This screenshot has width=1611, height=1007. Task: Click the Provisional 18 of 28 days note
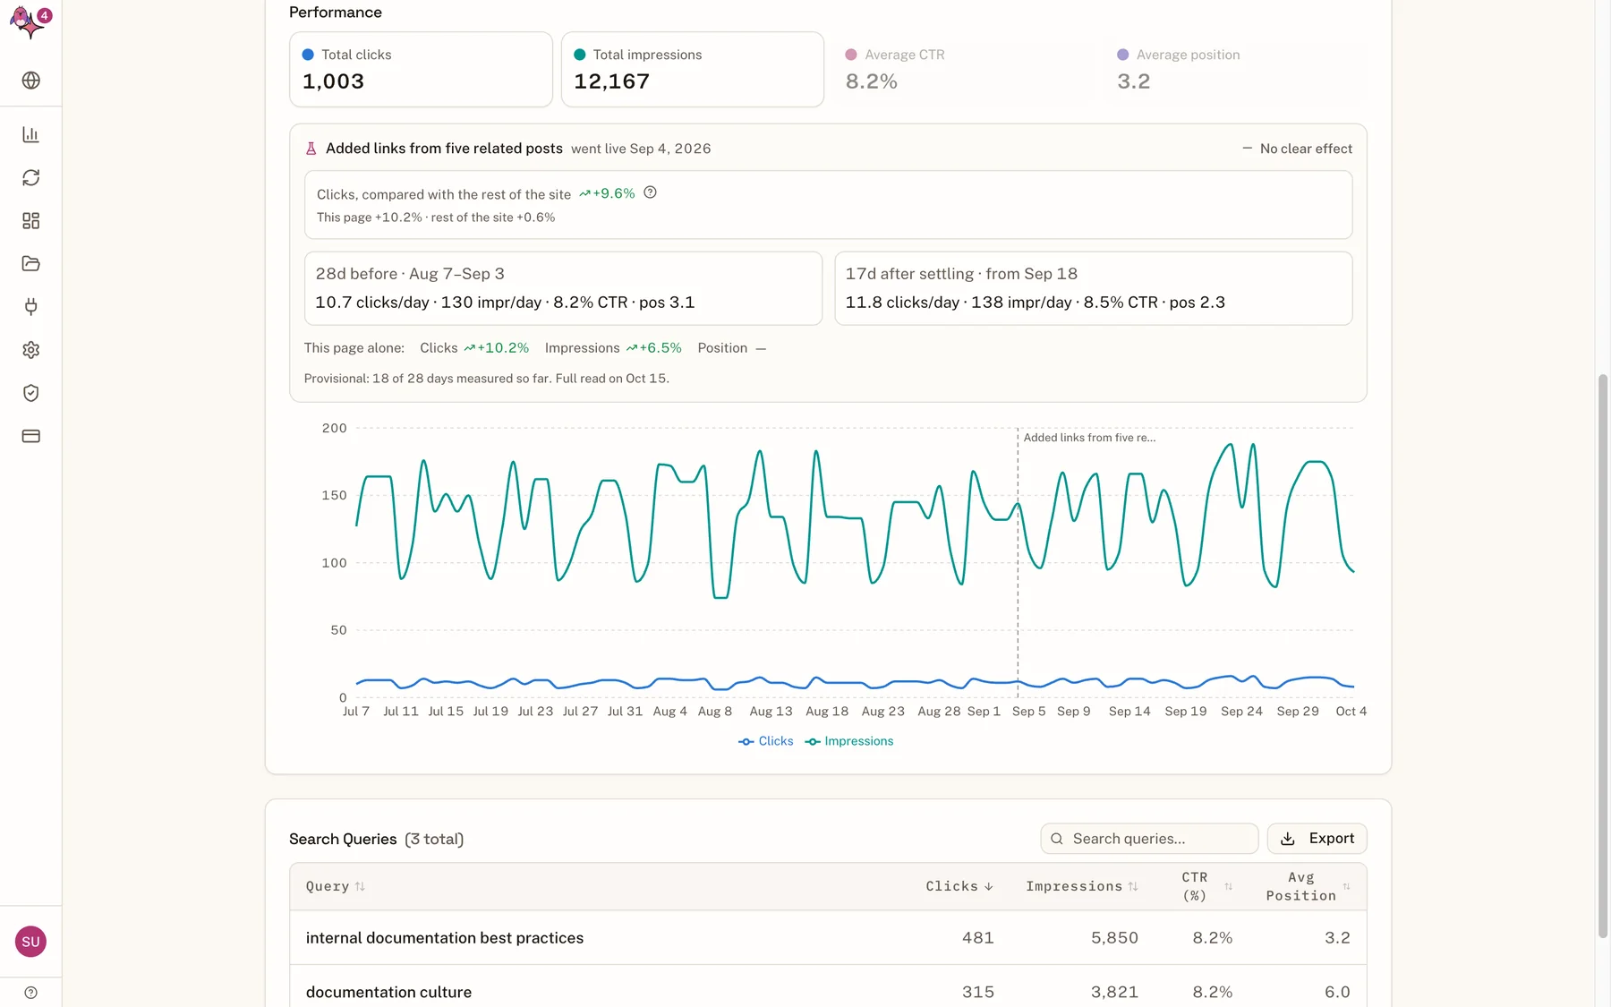click(x=486, y=379)
